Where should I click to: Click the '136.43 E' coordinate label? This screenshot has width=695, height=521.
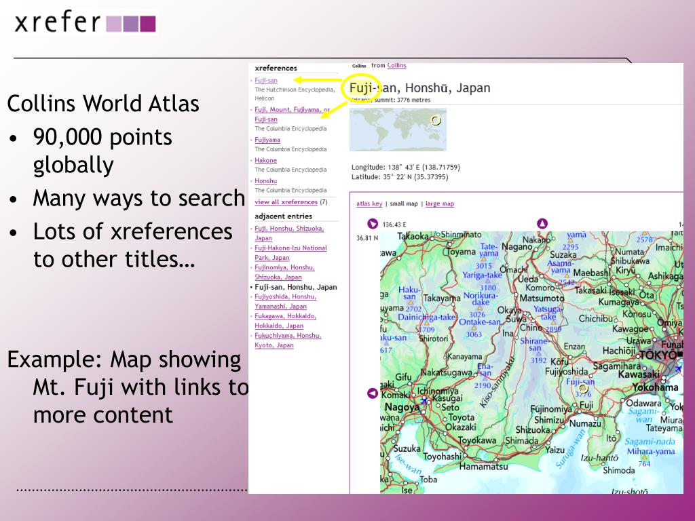pyautogui.click(x=394, y=224)
